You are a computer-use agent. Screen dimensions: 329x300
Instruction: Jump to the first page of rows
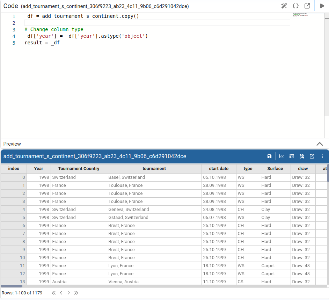tap(53, 293)
